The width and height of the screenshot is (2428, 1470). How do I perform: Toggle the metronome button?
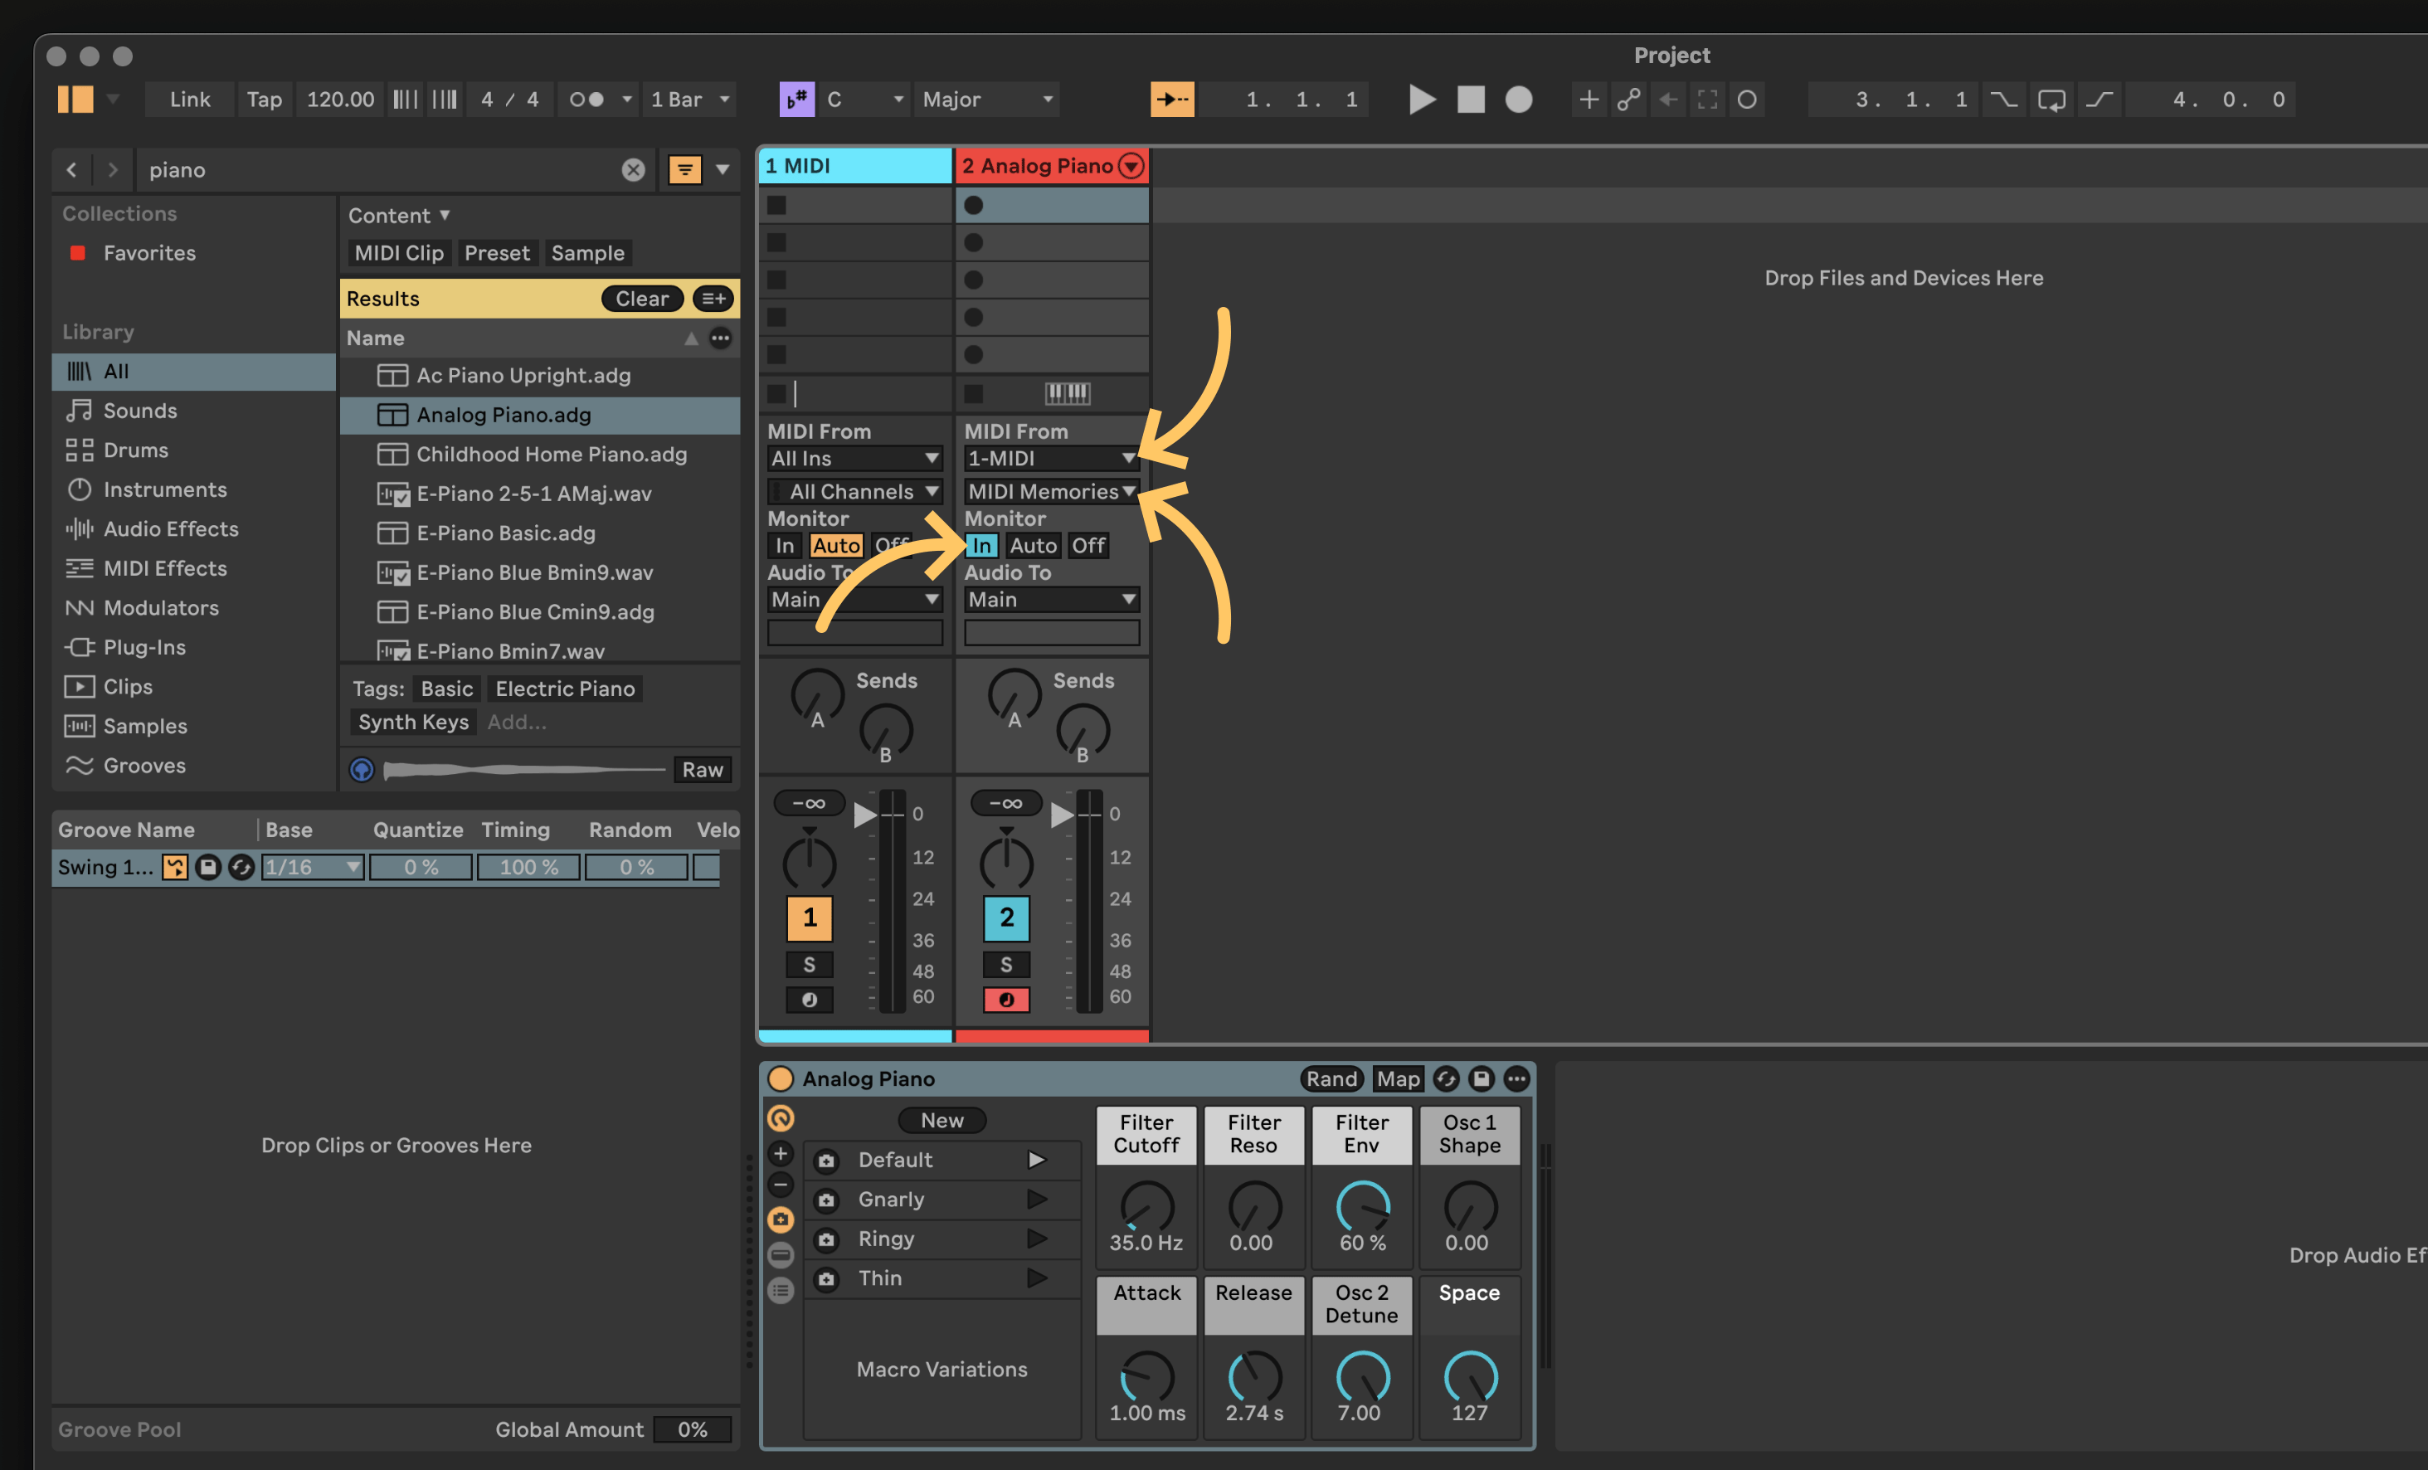(x=586, y=100)
